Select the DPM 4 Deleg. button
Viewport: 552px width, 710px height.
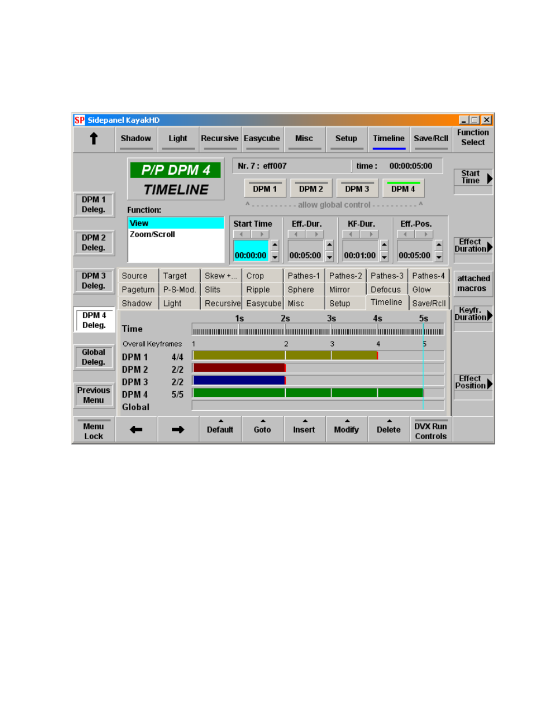(94, 320)
